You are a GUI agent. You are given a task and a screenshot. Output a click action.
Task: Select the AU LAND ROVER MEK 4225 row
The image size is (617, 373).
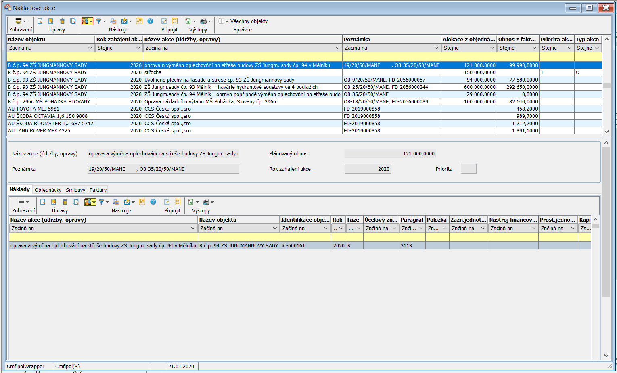pyautogui.click(x=39, y=131)
